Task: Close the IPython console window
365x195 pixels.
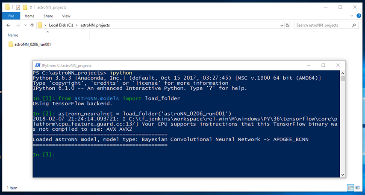Action: click(338, 66)
